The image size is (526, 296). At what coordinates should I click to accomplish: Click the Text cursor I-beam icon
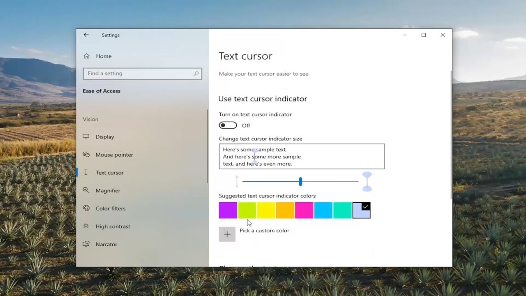pyautogui.click(x=86, y=172)
